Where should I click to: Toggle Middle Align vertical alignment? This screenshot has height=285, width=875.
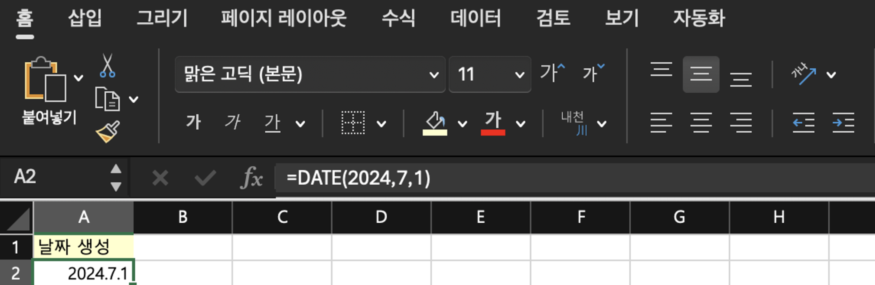pyautogui.click(x=701, y=74)
